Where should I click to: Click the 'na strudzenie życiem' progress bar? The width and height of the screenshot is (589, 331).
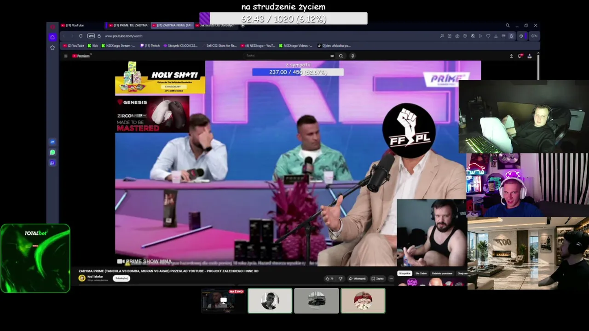[x=283, y=18]
